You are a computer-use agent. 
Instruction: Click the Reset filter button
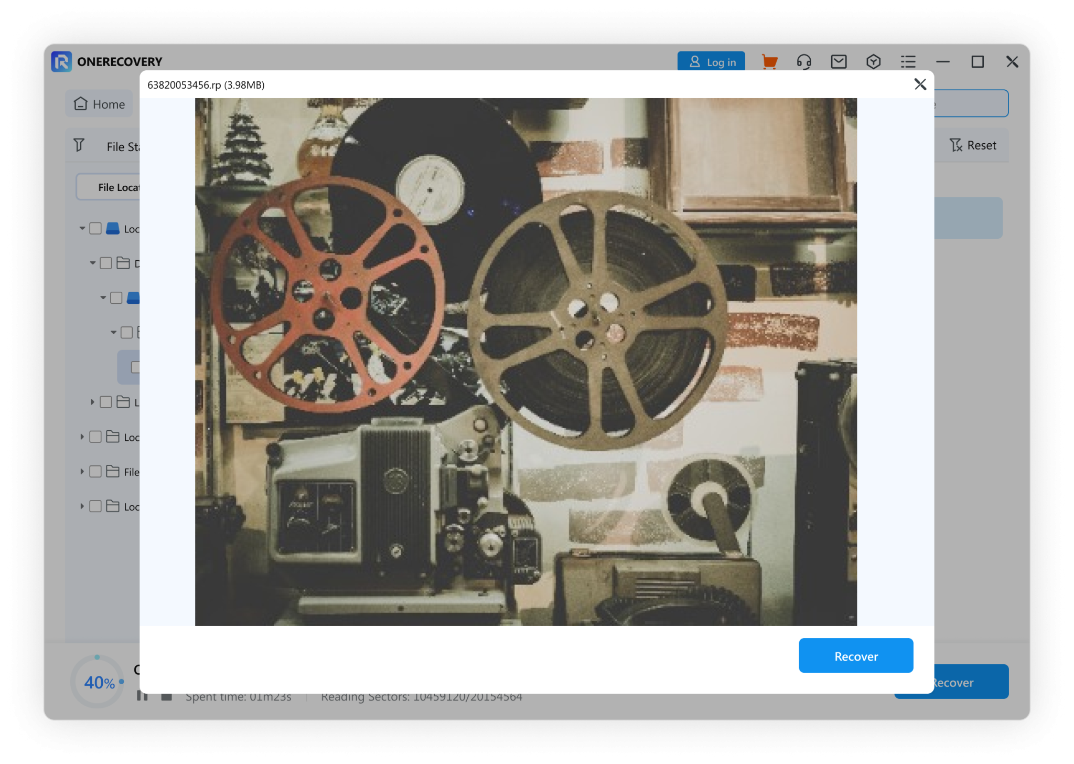click(x=973, y=145)
